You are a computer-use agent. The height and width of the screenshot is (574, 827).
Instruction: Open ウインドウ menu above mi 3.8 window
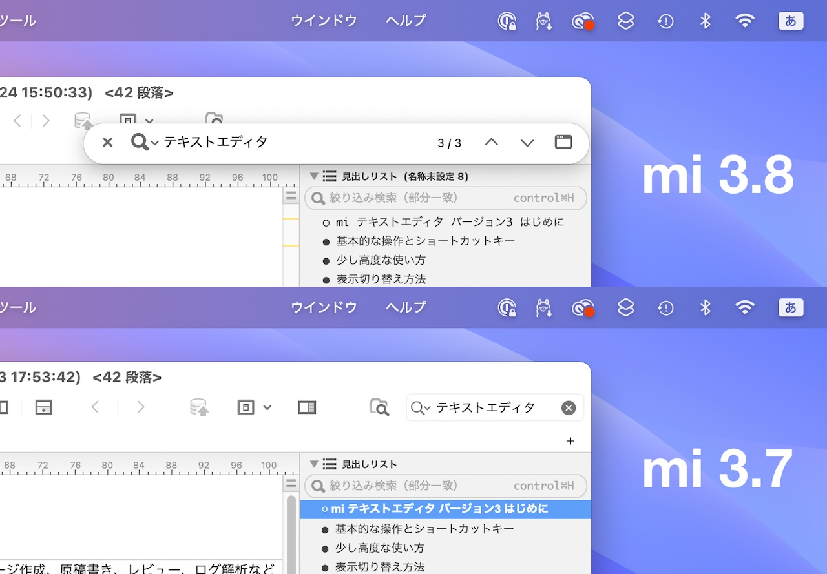[x=324, y=21]
